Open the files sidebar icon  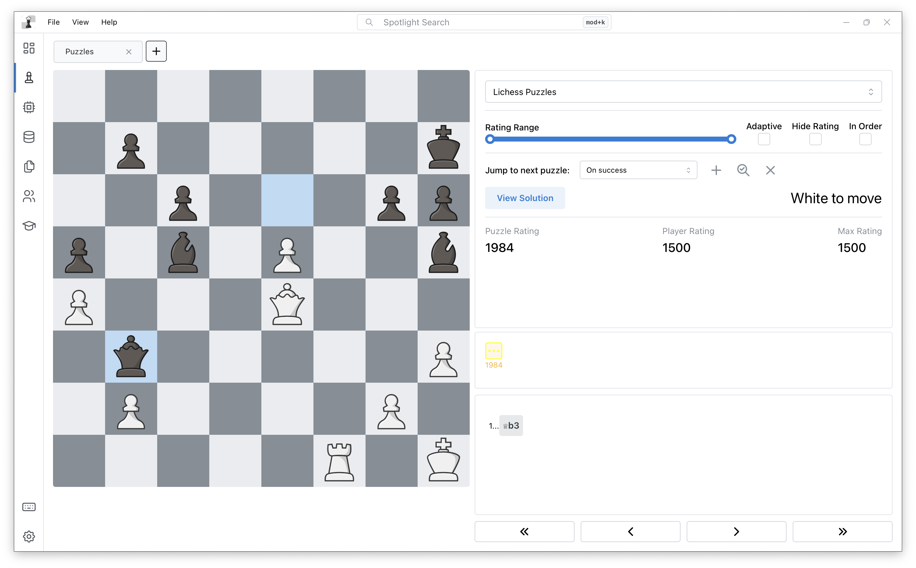pyautogui.click(x=29, y=167)
